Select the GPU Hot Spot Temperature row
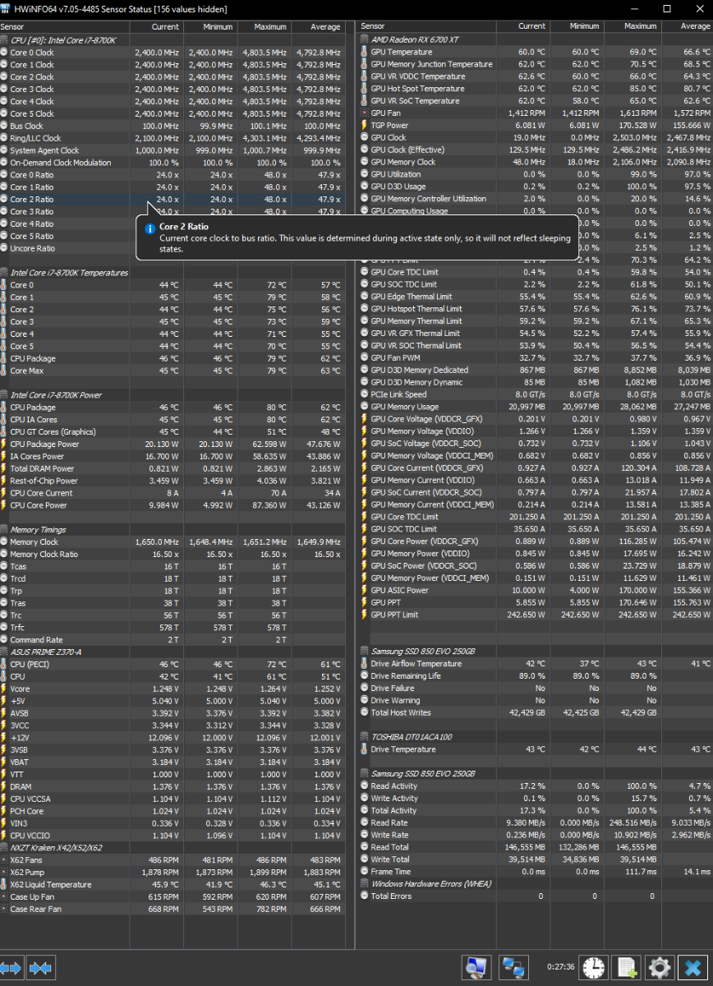713x986 pixels. click(x=536, y=89)
